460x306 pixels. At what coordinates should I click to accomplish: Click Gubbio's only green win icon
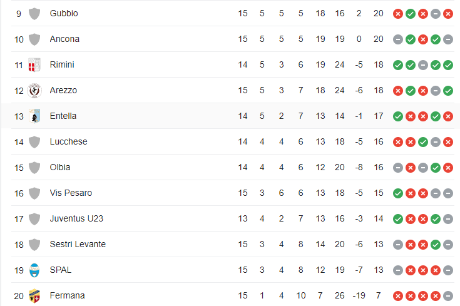click(x=411, y=13)
